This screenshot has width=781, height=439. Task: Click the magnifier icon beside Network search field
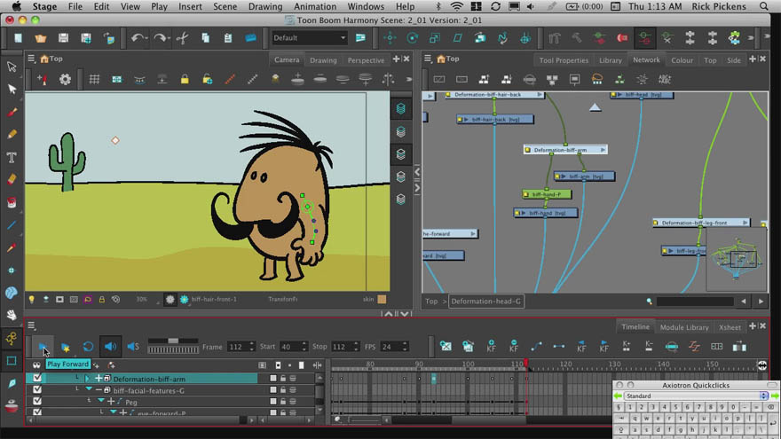coord(649,302)
